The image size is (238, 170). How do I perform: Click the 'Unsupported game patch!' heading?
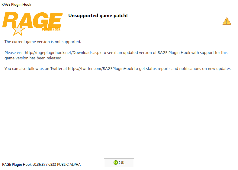tap(98, 16)
